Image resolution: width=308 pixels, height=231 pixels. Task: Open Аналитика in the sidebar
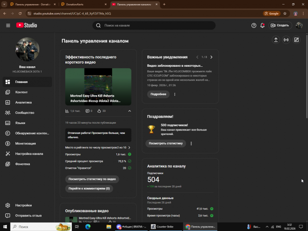point(27,102)
